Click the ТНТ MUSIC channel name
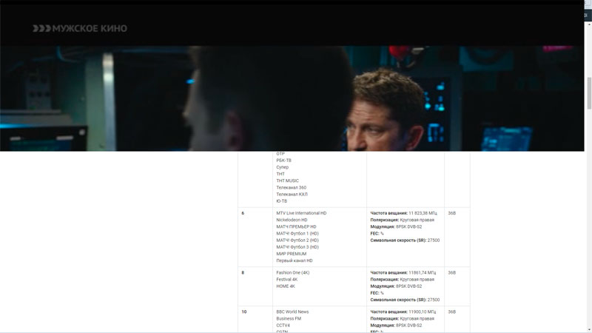The height and width of the screenshot is (333, 592). [287, 181]
